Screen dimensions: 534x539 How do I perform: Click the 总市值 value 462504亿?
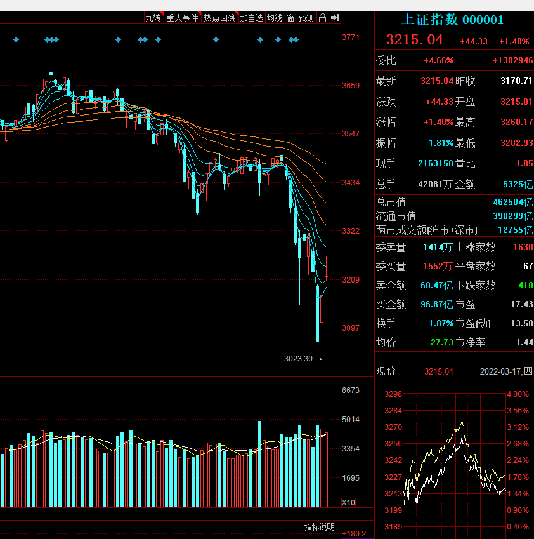(513, 202)
